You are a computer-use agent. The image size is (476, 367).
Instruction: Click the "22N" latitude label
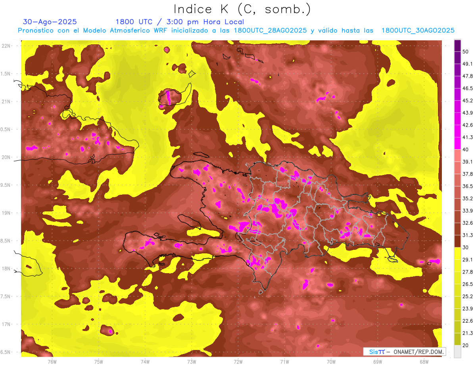(6, 46)
